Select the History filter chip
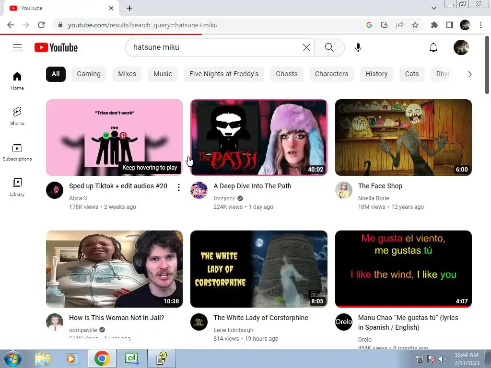Image resolution: width=491 pixels, height=368 pixels. pyautogui.click(x=376, y=74)
